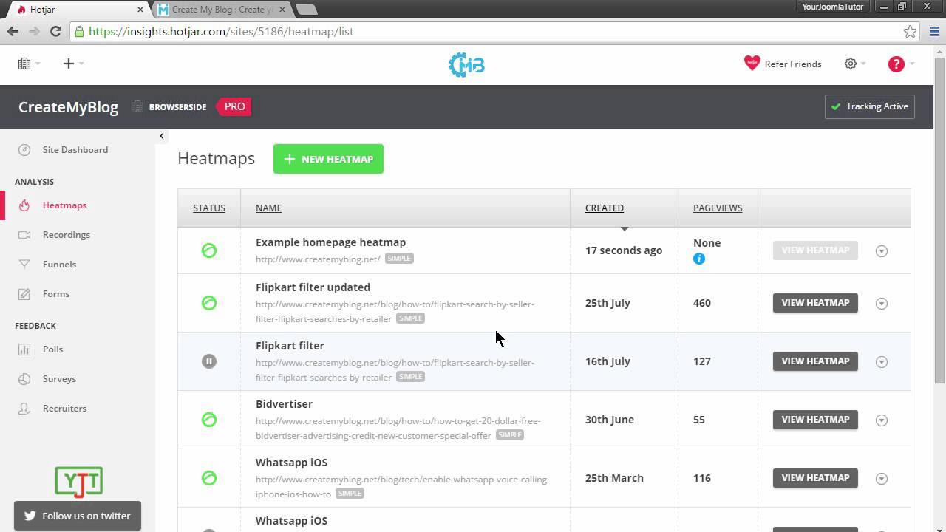Go back with browser back arrow
This screenshot has height=532, width=946.
click(x=13, y=31)
